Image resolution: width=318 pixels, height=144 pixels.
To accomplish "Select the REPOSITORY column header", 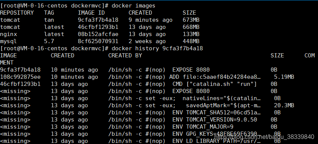I will 17,13.
